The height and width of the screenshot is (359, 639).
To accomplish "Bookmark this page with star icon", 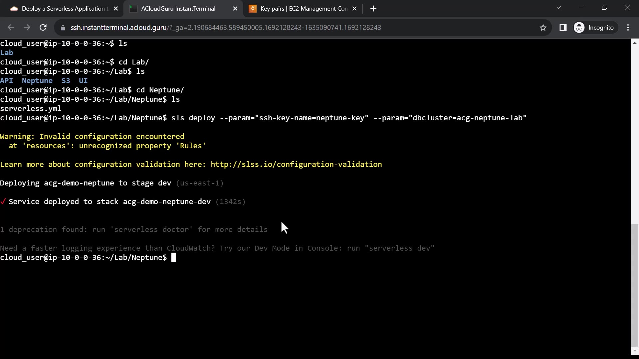I will pos(543,28).
